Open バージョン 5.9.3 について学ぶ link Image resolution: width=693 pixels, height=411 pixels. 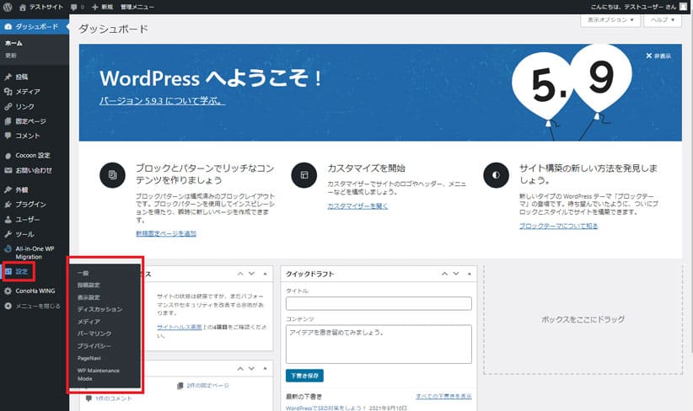pyautogui.click(x=162, y=101)
